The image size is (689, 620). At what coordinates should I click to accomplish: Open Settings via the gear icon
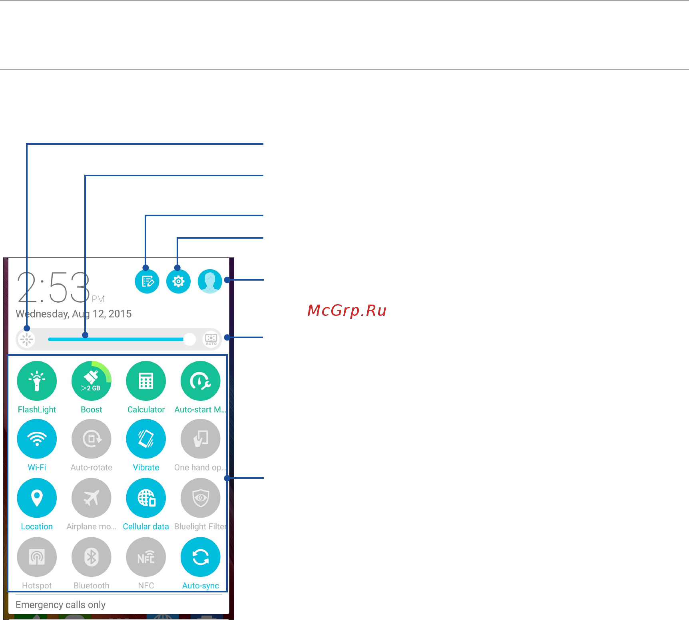coord(178,281)
